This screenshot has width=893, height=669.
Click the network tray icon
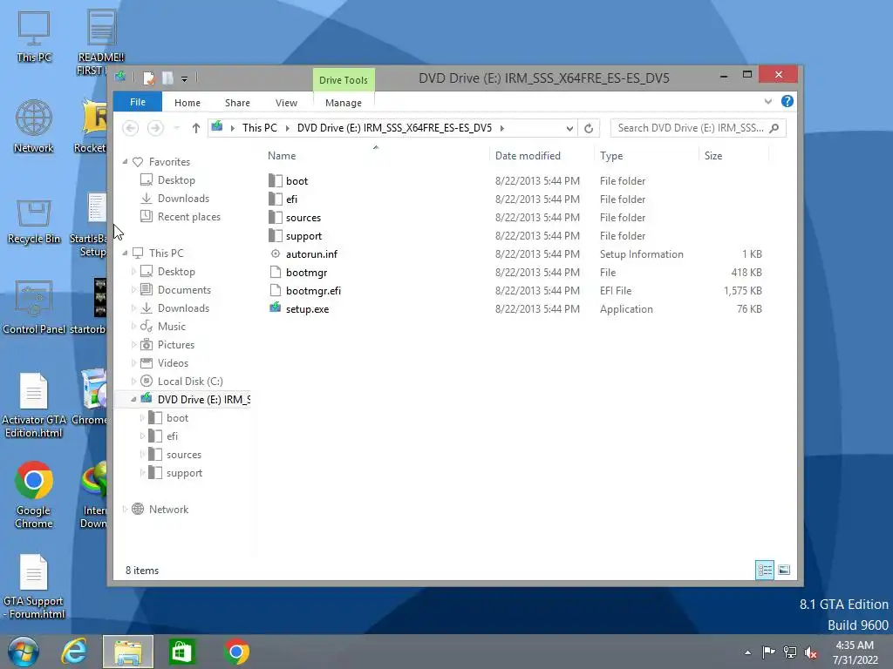click(790, 652)
